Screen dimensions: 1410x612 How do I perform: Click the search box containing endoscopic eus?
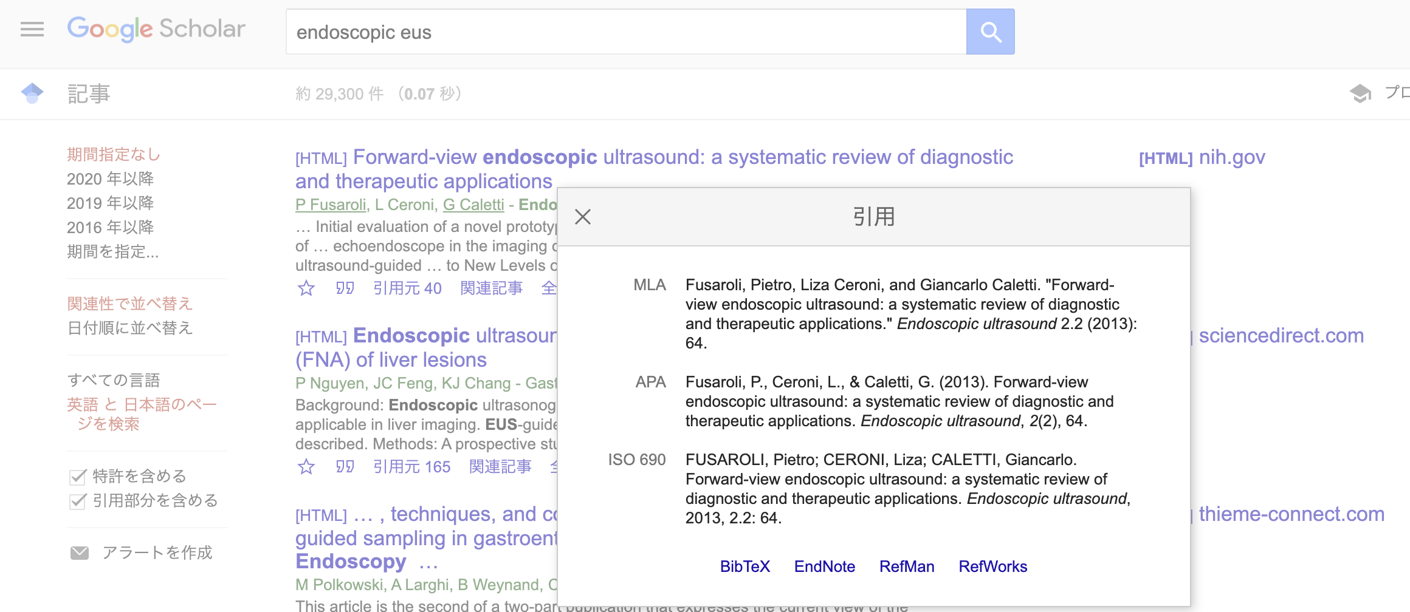626,32
